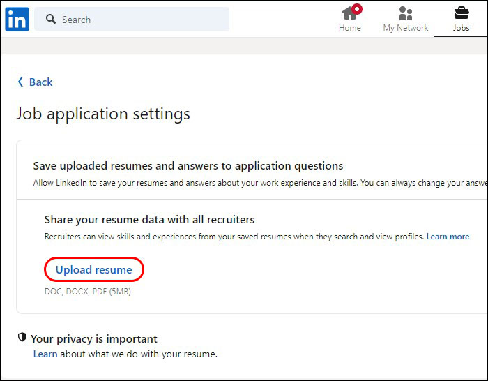Switch to the Home tab label
Image resolution: width=488 pixels, height=381 pixels.
(x=349, y=28)
